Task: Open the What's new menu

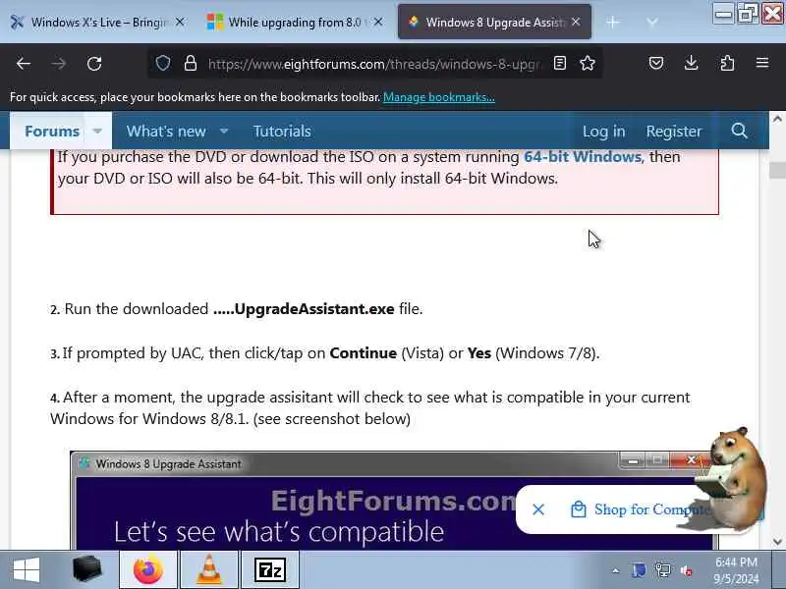Action: click(x=166, y=132)
